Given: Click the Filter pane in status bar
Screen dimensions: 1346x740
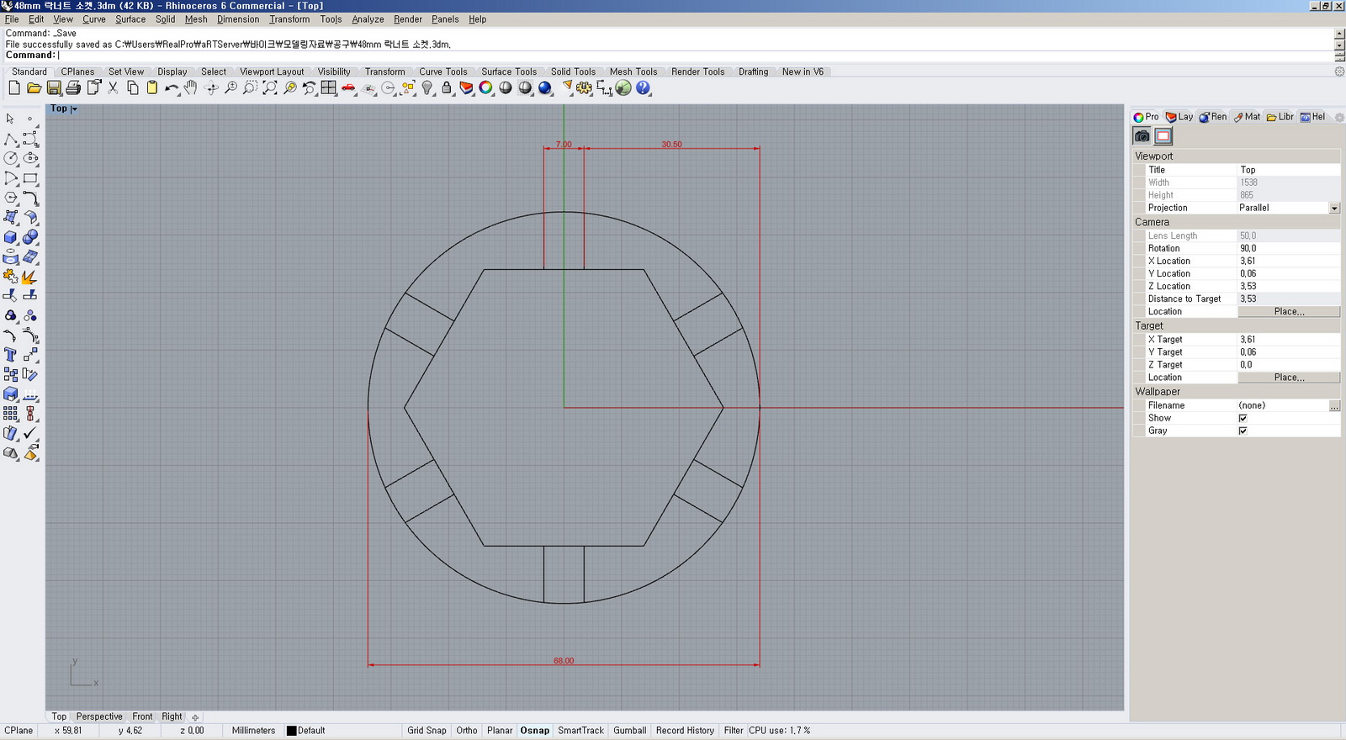Looking at the screenshot, I should coord(734,731).
